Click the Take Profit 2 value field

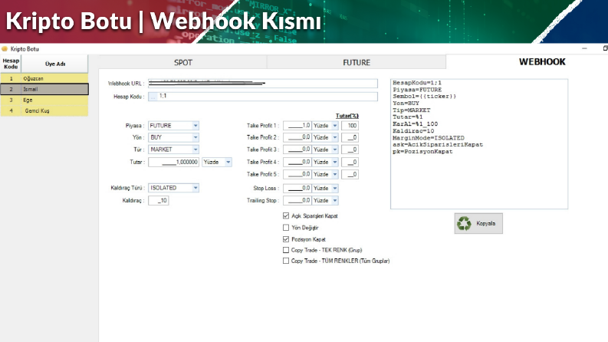(297, 137)
